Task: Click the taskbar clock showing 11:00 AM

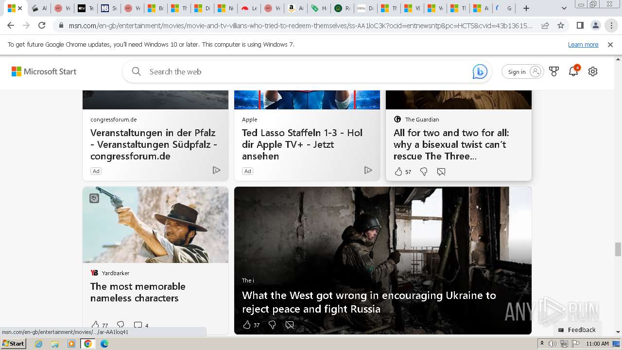Action: tap(597, 344)
